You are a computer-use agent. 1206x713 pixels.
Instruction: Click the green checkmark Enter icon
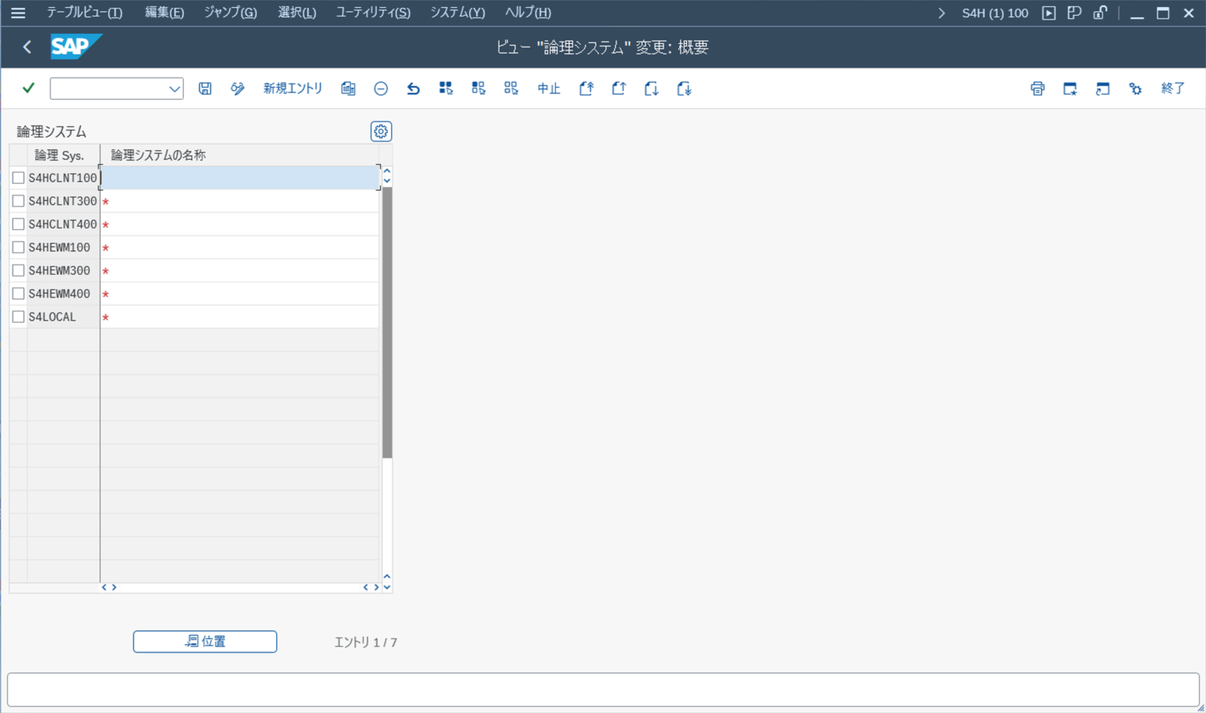point(28,88)
